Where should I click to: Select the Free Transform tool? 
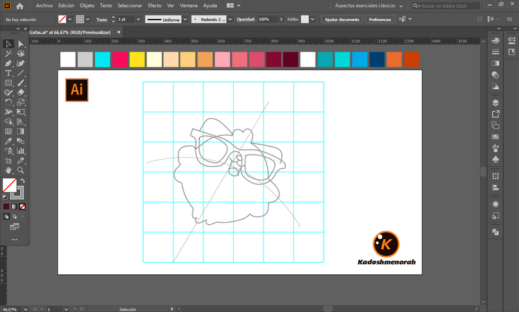[x=20, y=112]
